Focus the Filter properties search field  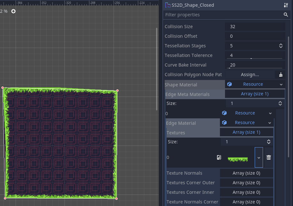click(x=223, y=15)
